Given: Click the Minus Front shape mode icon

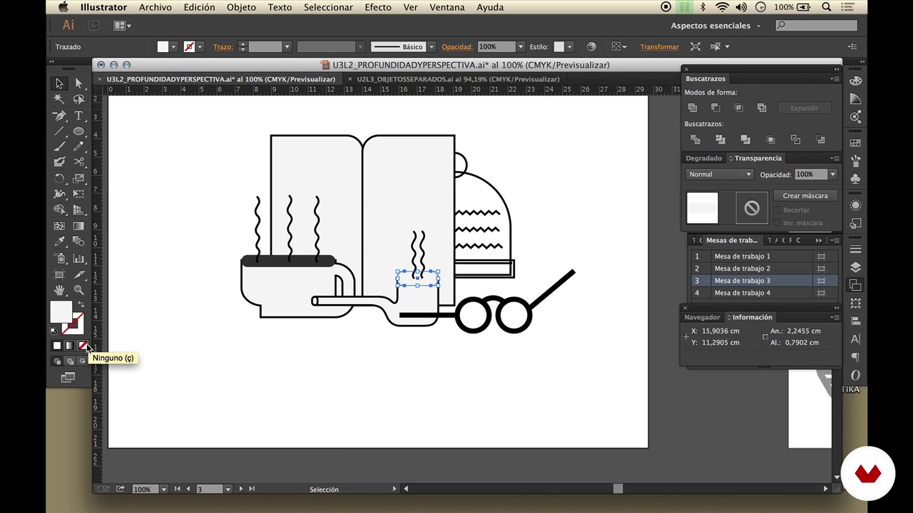Looking at the screenshot, I should pyautogui.click(x=715, y=108).
